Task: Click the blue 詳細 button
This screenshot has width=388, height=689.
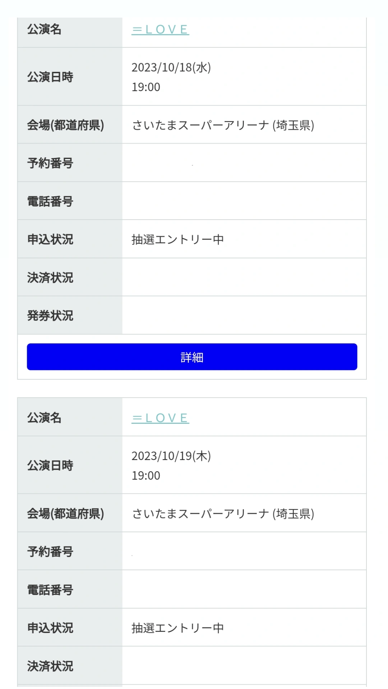Action: [192, 357]
